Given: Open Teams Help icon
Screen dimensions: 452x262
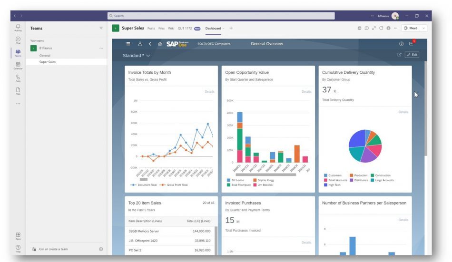Looking at the screenshot, I should (18, 249).
